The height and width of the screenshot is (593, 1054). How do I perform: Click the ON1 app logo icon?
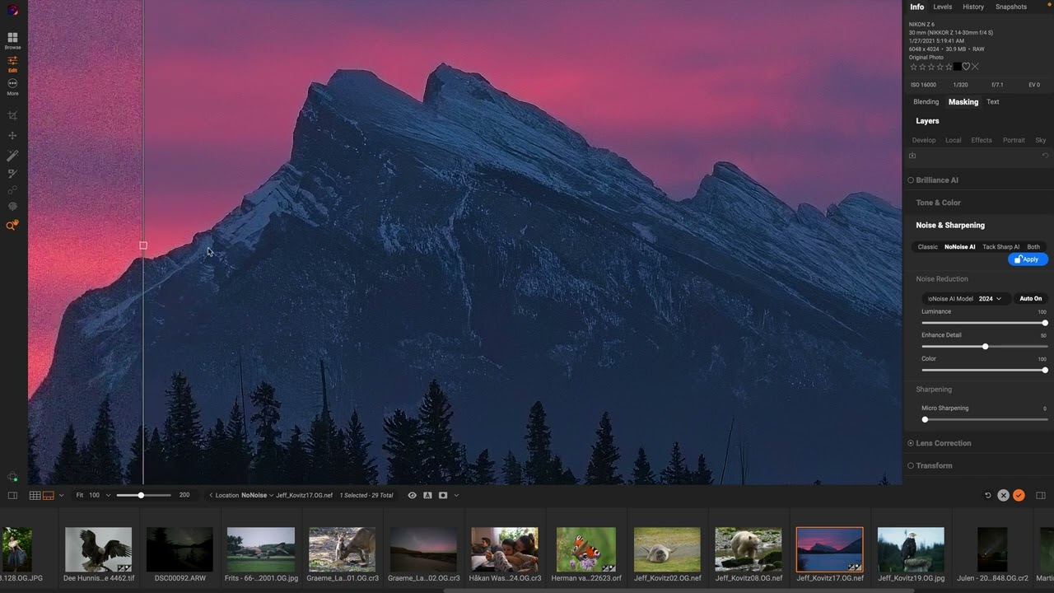(x=12, y=10)
